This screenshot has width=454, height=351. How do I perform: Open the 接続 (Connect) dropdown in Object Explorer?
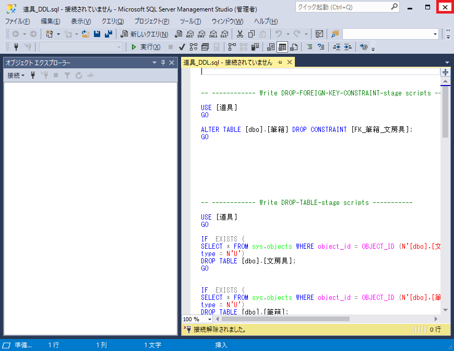pyautogui.click(x=16, y=76)
